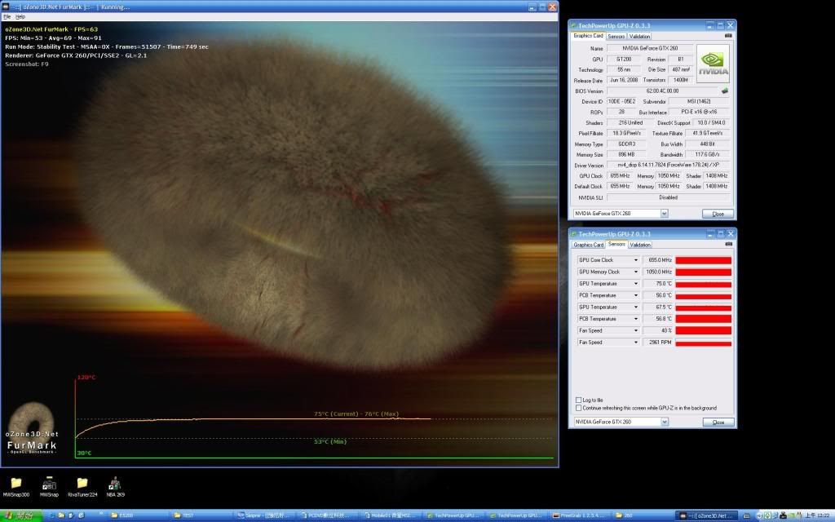Click the Shaders value 216 Unified

[x=630, y=122]
